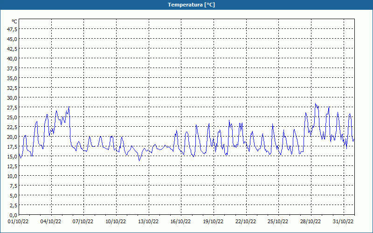Click the 19/10/22 date label
Image resolution: width=373 pixels, height=233 pixels.
pyautogui.click(x=213, y=222)
